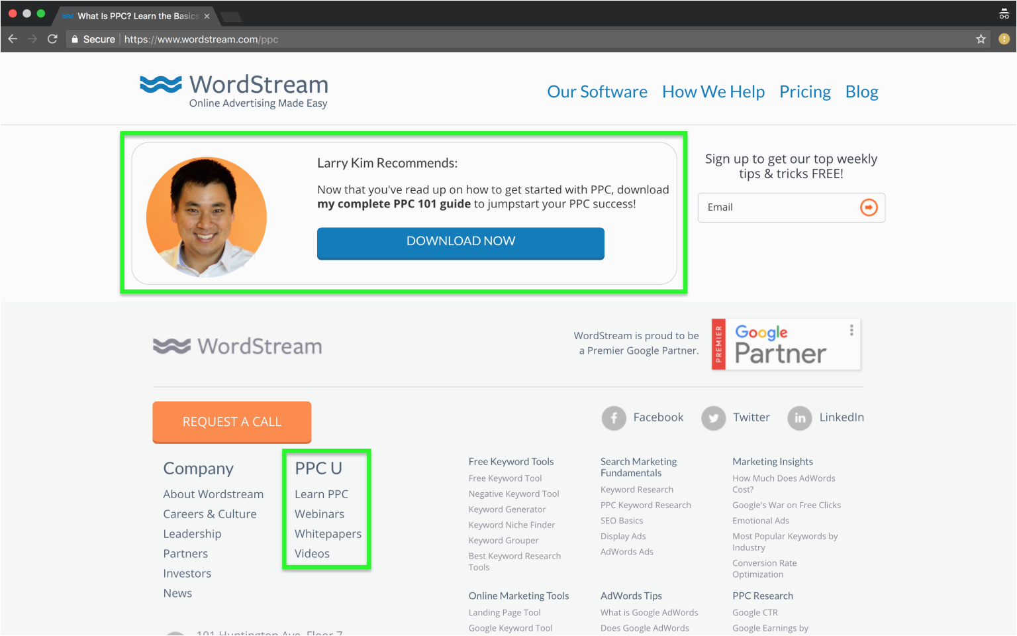1017x636 pixels.
Task: Bookmark this page with the star icon
Action: [981, 39]
